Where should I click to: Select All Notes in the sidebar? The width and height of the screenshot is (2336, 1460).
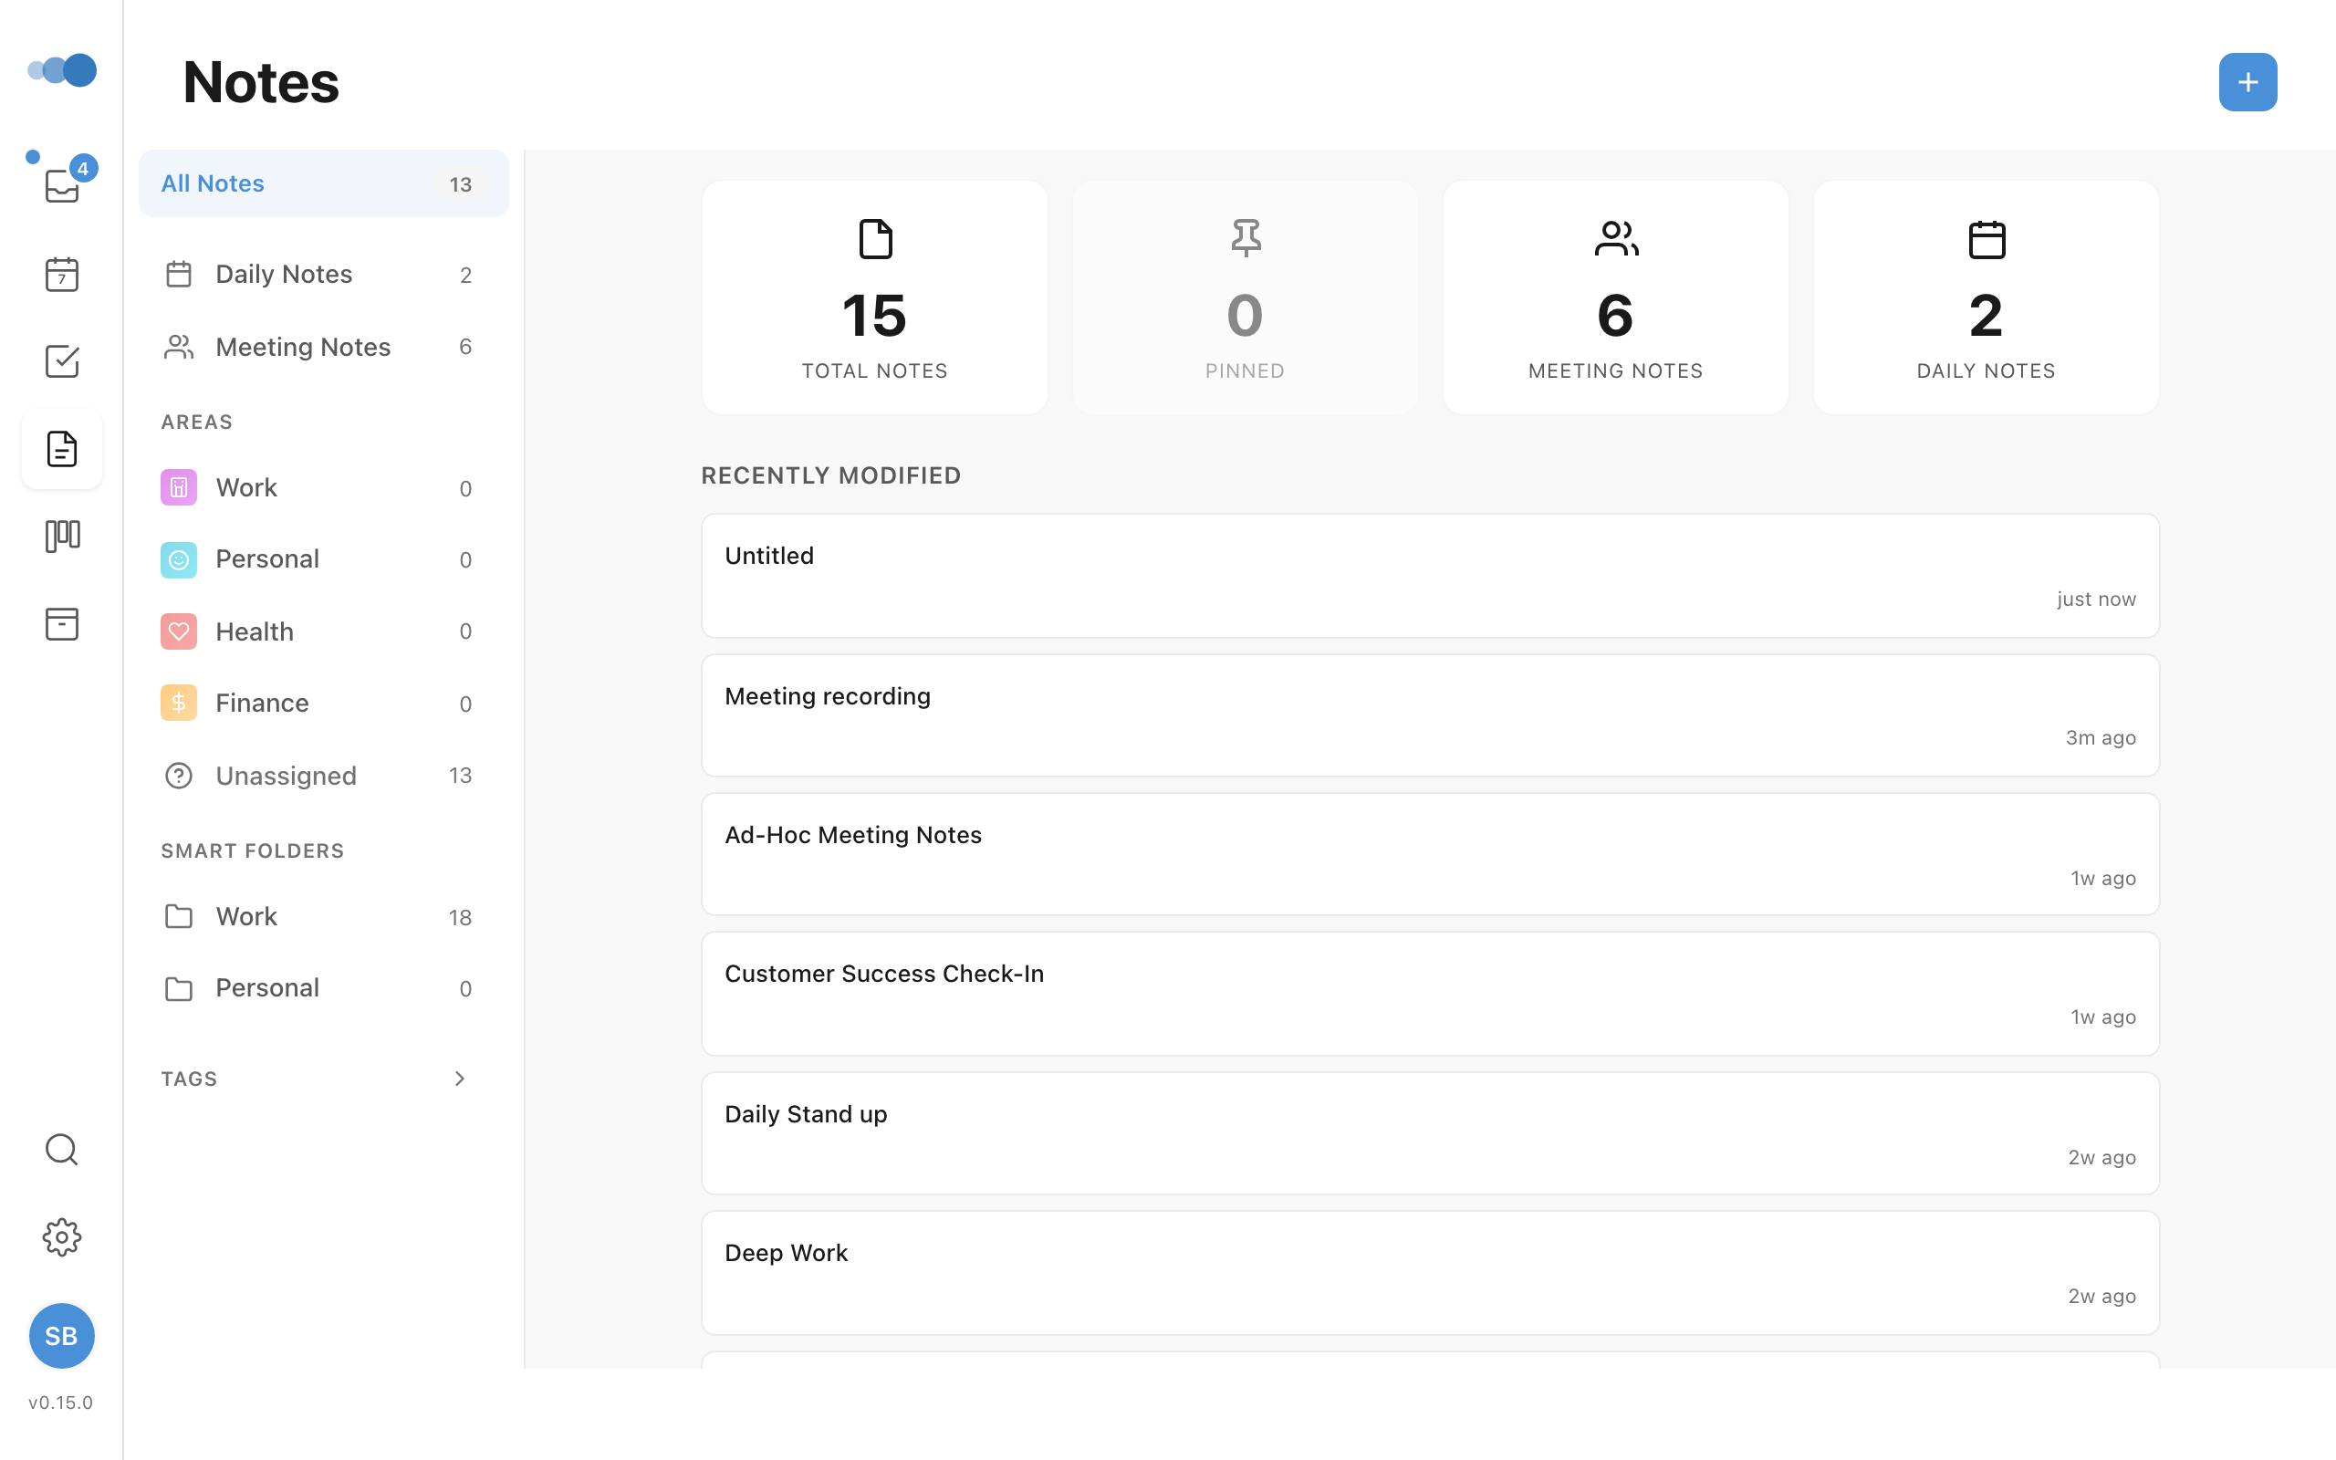pos(323,183)
